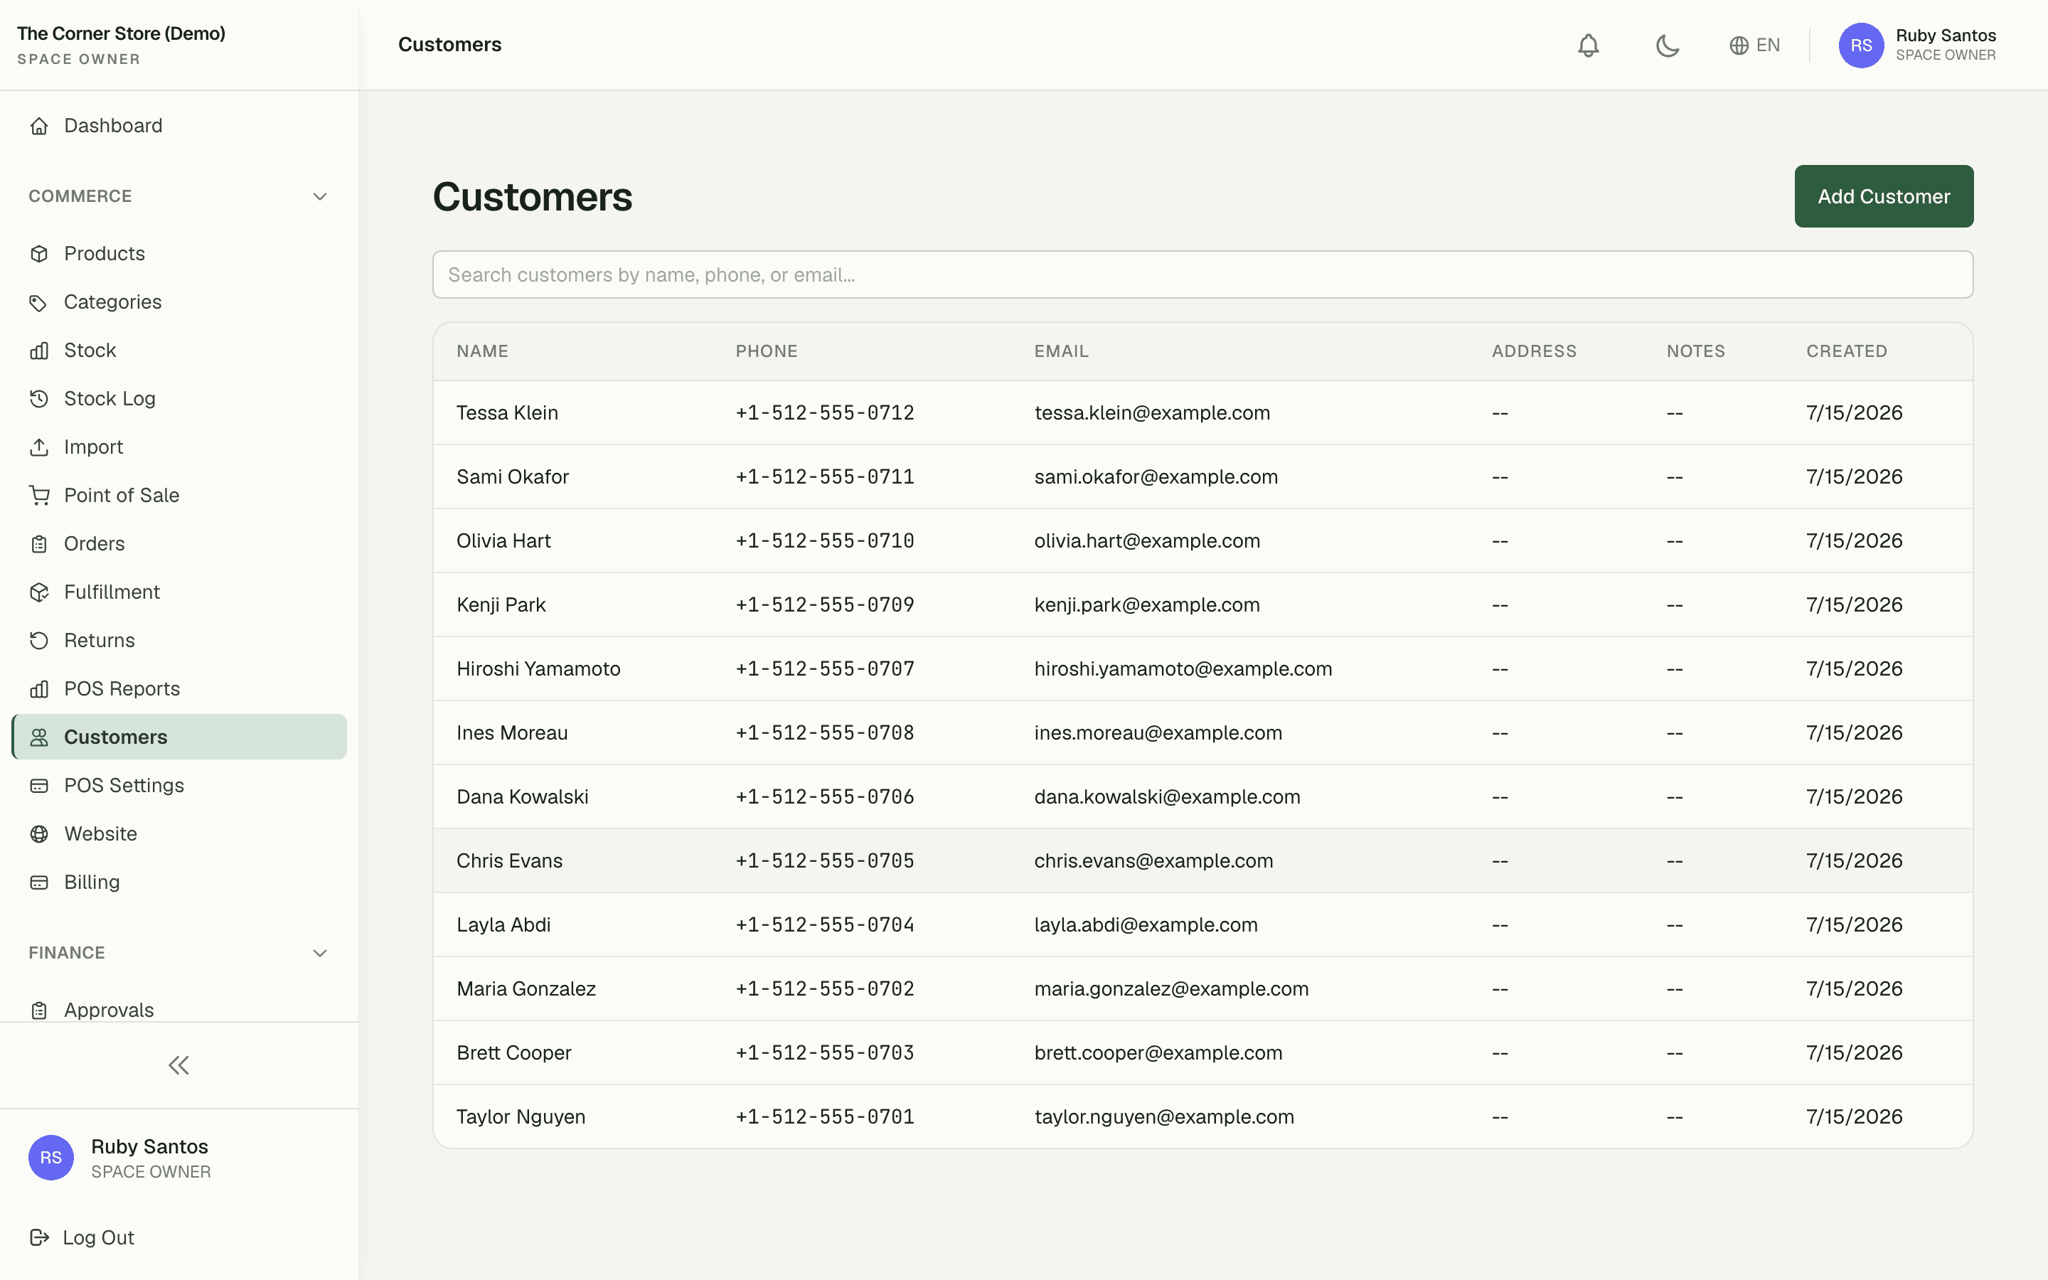Open POS Reports label

[122, 688]
